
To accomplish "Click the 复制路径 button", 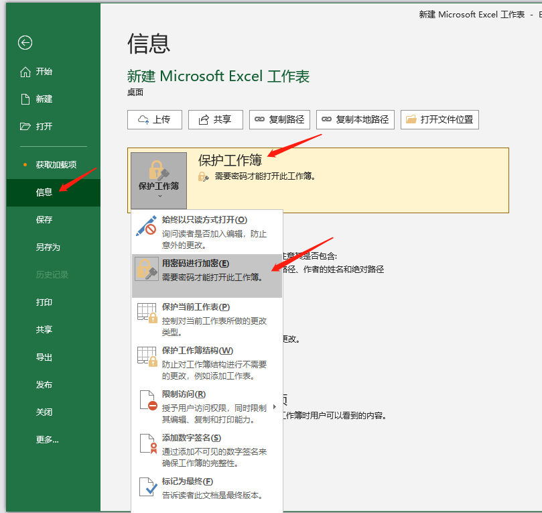I will click(279, 119).
